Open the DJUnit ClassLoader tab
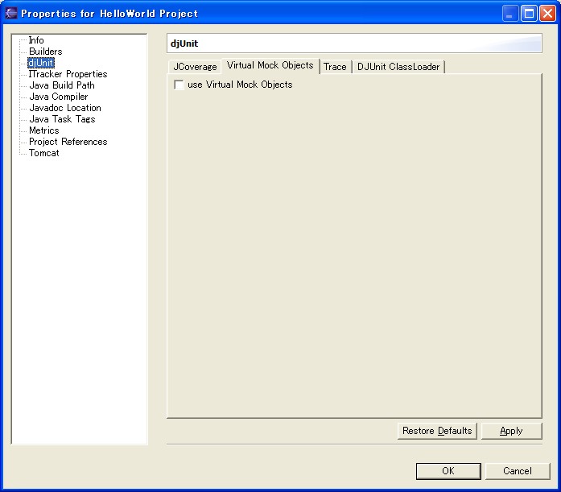Image resolution: width=561 pixels, height=492 pixels. 398,67
